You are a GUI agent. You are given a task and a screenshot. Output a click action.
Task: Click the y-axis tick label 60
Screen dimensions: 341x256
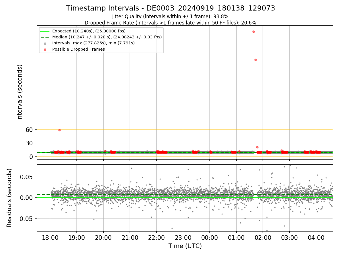tap(30, 130)
